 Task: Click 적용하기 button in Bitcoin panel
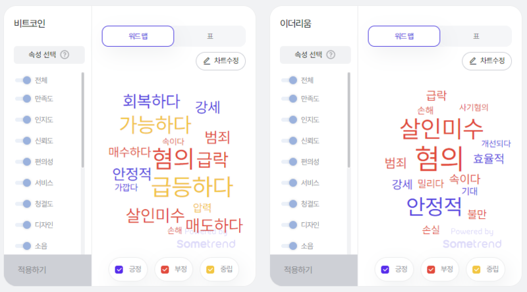(x=47, y=270)
